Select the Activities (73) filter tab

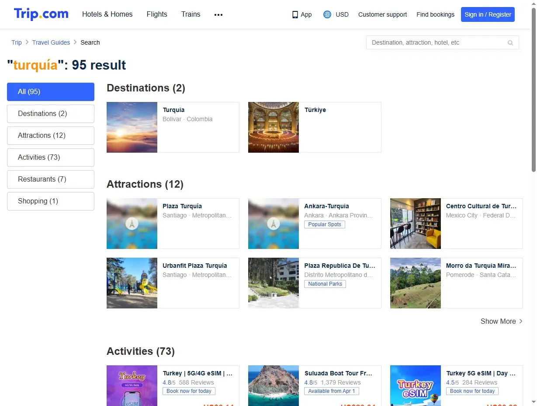pyautogui.click(x=51, y=157)
